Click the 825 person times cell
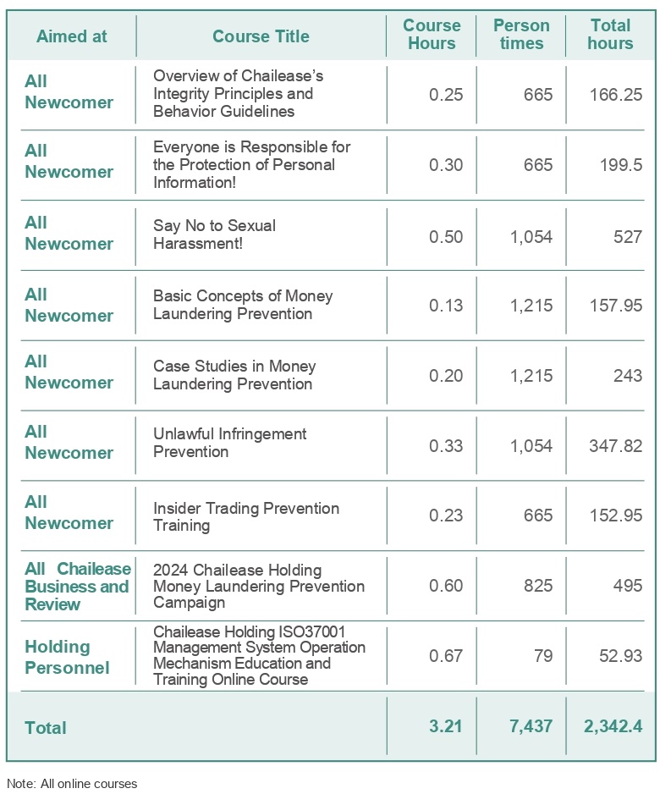660x794 pixels. 538,586
